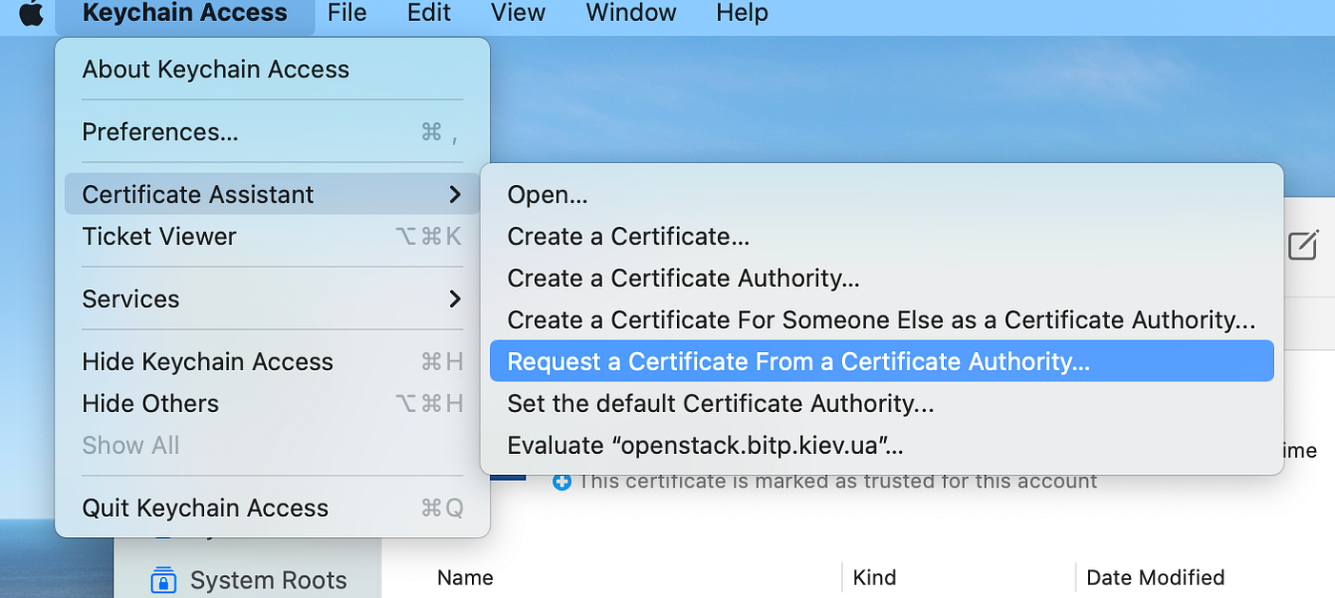Choose Create a Certificate Authority
1335x598 pixels.
(x=683, y=278)
